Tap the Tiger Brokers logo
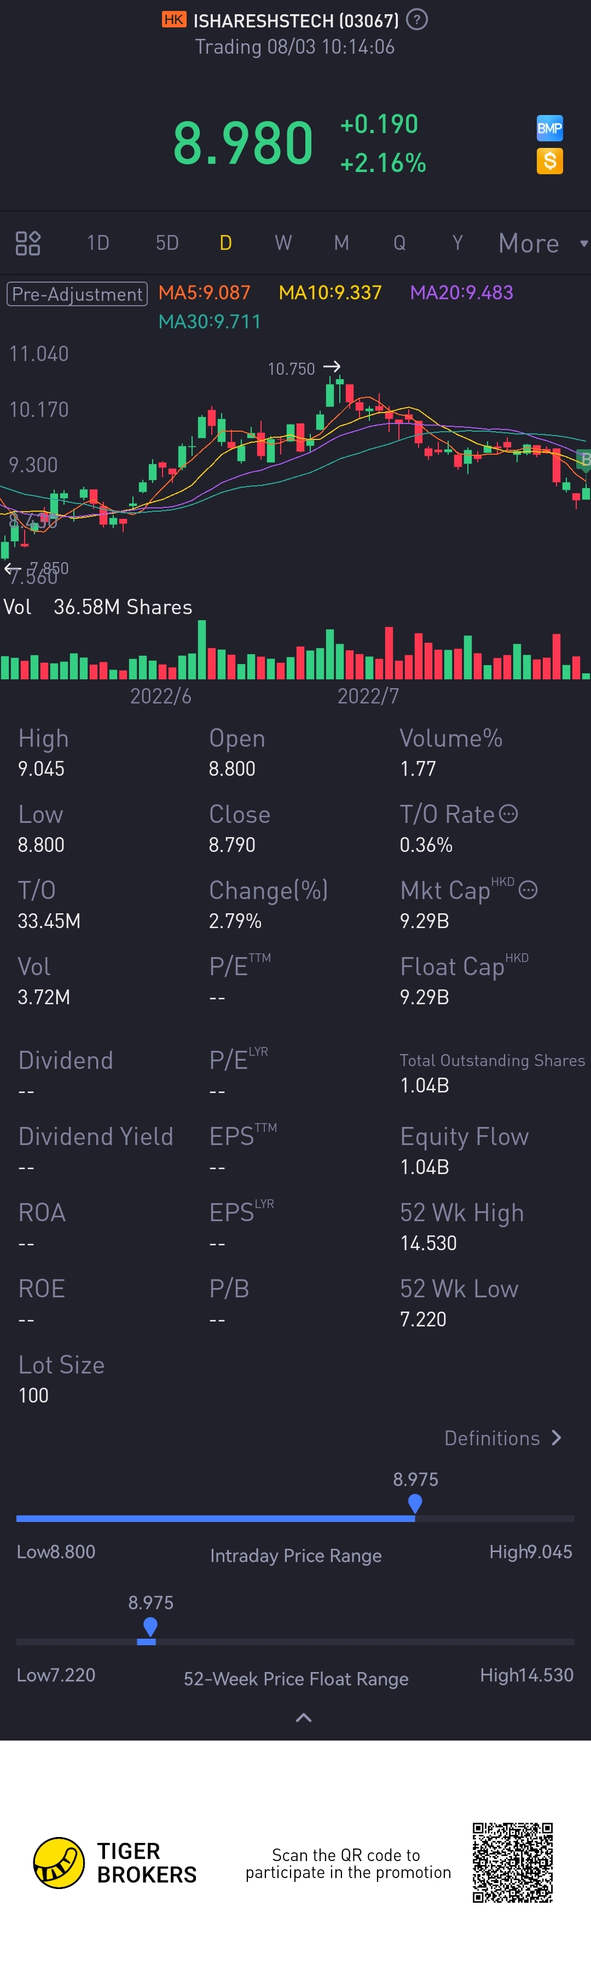This screenshot has height=1986, width=591. click(59, 1862)
